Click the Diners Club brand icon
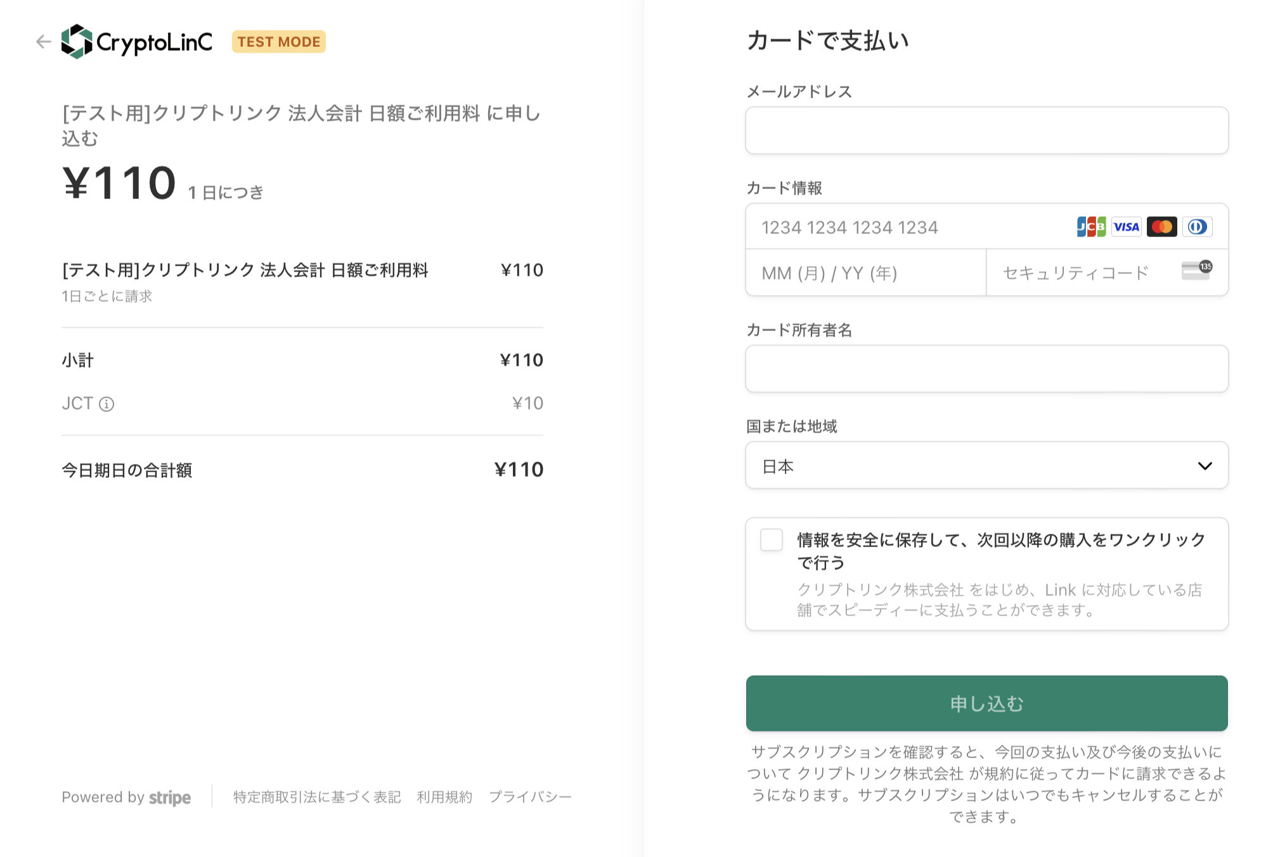 coord(1198,227)
